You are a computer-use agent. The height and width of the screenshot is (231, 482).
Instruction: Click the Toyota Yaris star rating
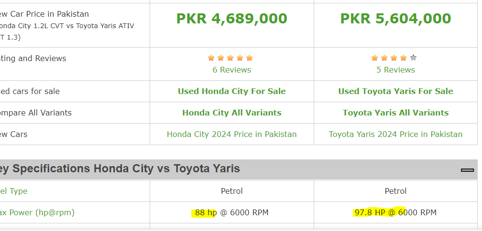coord(394,58)
